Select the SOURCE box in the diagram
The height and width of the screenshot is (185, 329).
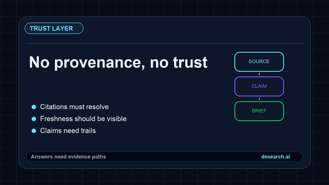259,62
